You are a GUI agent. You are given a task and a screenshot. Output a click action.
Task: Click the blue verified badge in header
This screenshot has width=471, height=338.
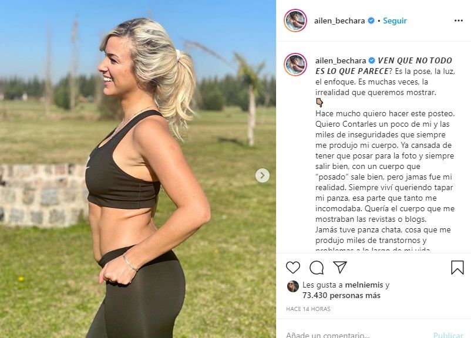tap(371, 21)
